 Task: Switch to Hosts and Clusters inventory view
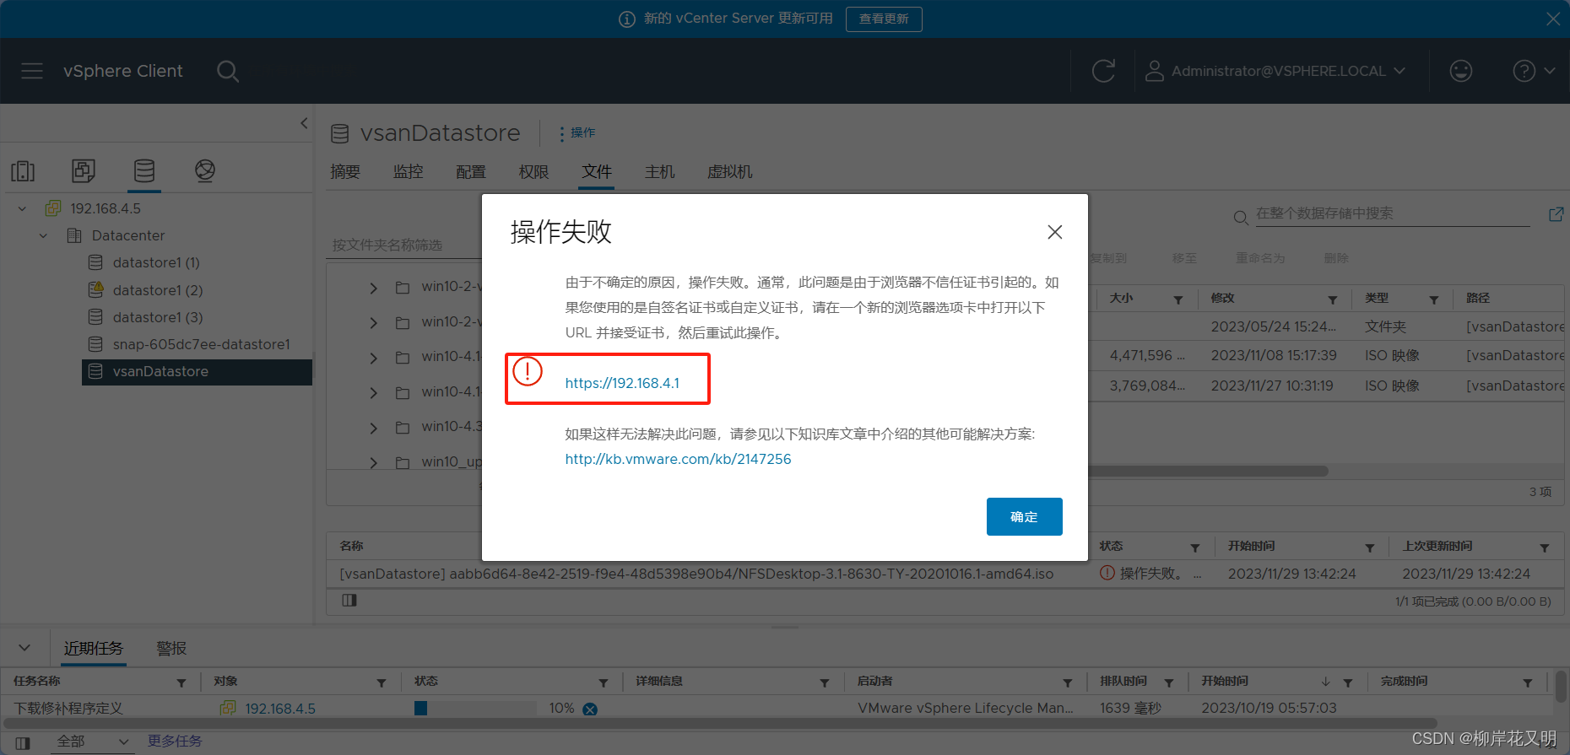(23, 171)
